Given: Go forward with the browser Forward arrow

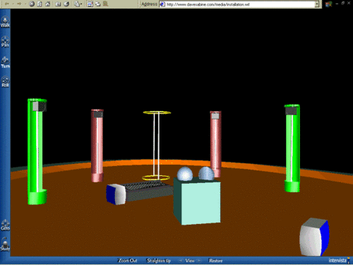Looking at the screenshot, I should pos(19,4).
